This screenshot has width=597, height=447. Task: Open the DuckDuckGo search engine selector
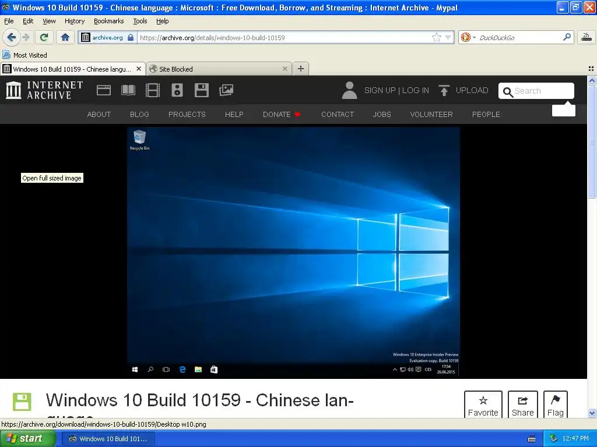[x=468, y=37]
